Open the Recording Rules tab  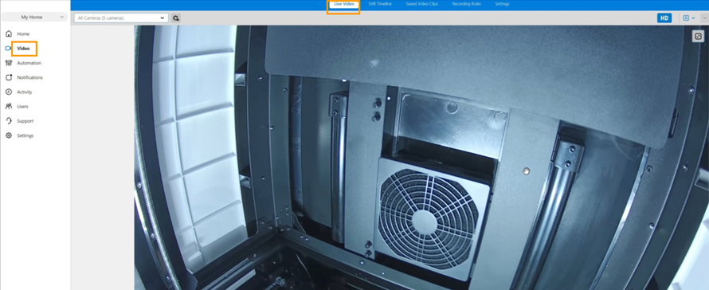467,4
